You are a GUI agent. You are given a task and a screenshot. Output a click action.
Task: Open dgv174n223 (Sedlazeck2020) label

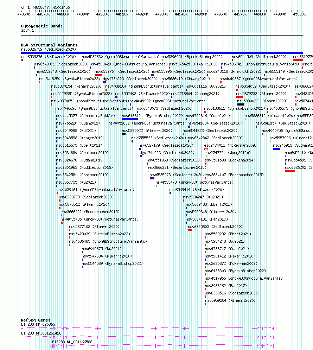[167, 153]
